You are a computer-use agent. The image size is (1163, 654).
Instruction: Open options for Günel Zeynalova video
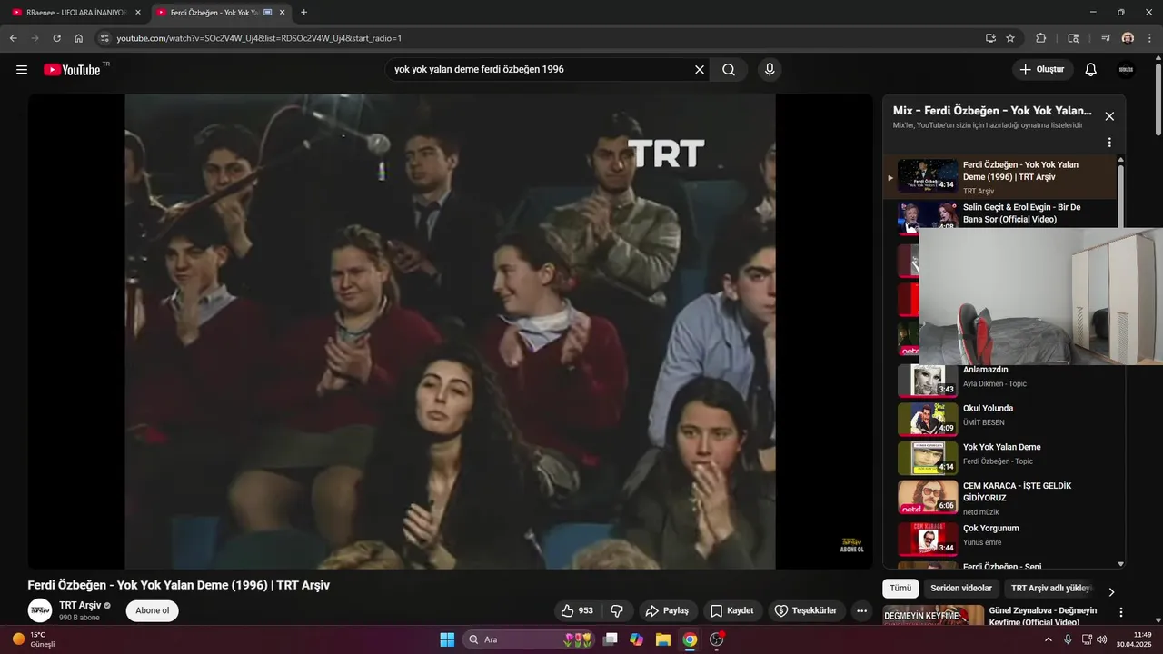point(1121,613)
